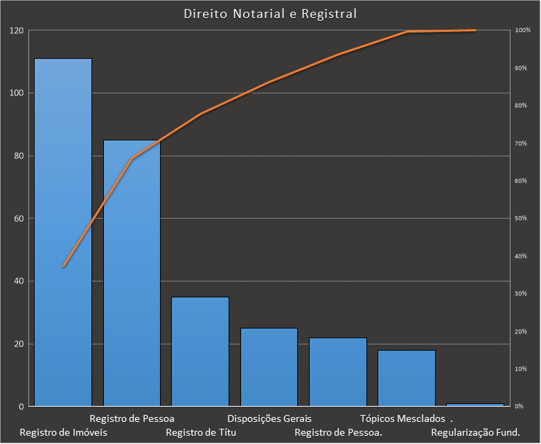Click the chart title Direito Notarial e Registral

point(270,14)
